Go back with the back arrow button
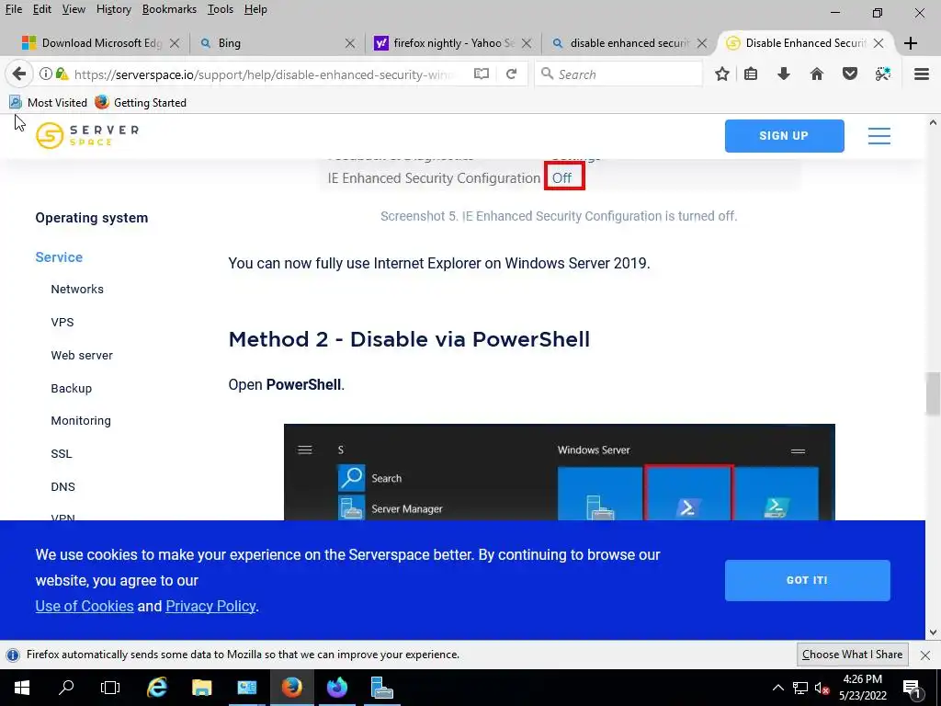The height and width of the screenshot is (706, 941). tap(19, 74)
